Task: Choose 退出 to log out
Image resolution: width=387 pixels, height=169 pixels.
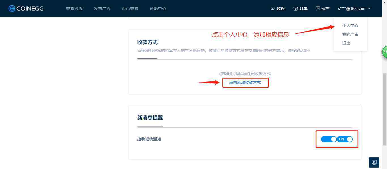Action: click(346, 43)
